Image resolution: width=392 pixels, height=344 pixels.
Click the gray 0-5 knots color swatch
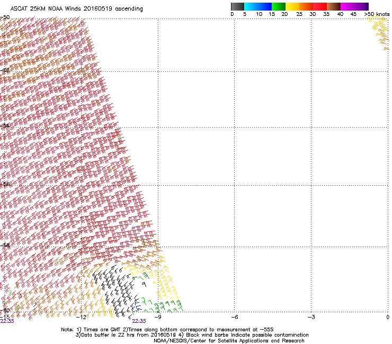pyautogui.click(x=237, y=6)
